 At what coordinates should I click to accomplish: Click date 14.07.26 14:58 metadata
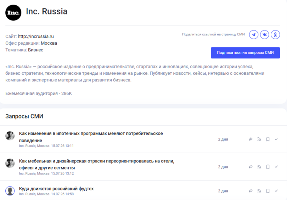[62, 194]
